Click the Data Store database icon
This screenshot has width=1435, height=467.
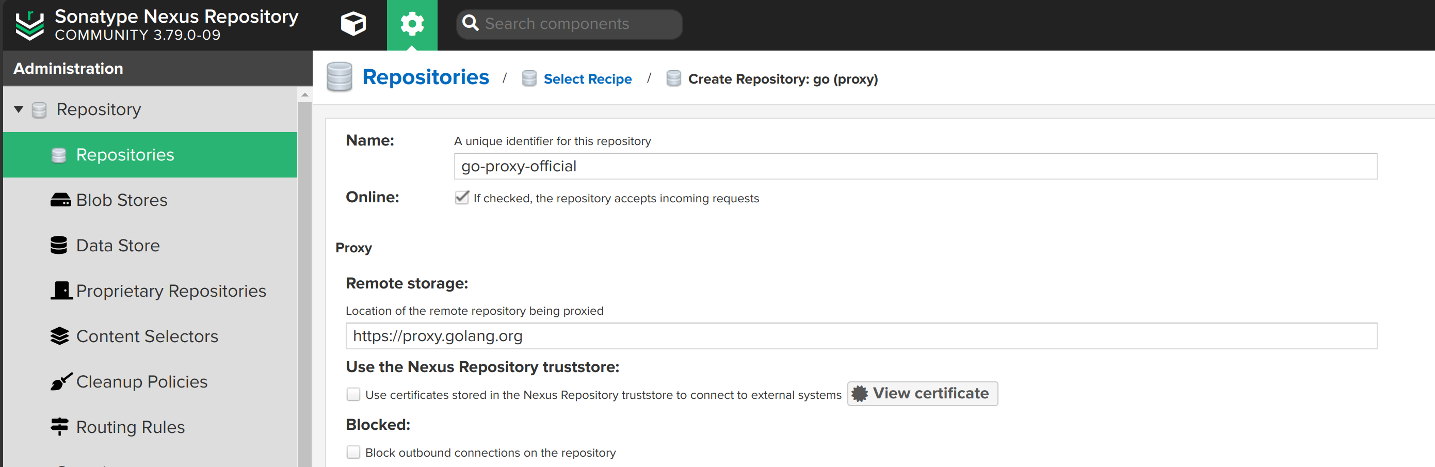click(58, 245)
